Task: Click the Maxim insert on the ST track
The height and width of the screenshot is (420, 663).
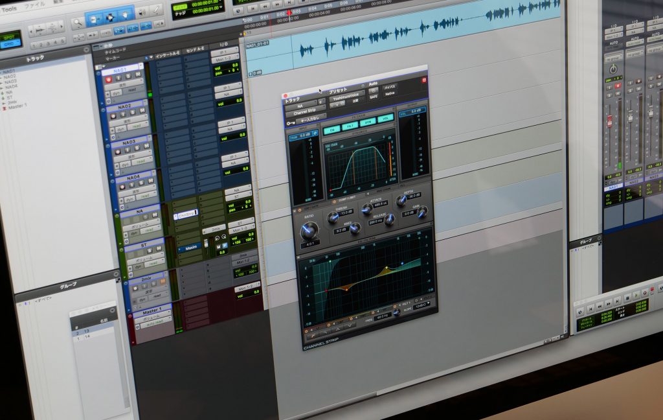Action: 190,247
